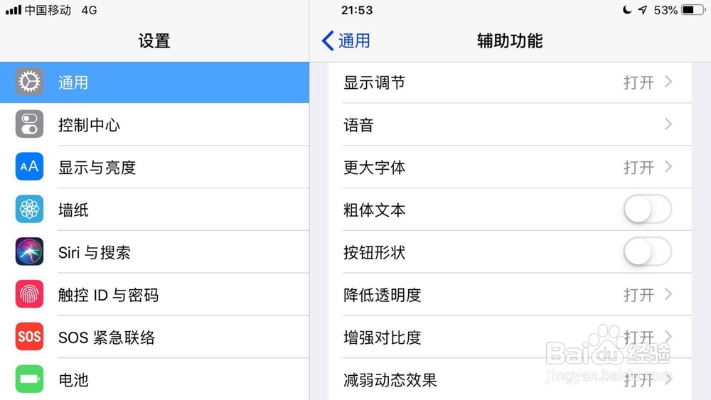The height and width of the screenshot is (400, 711).
Task: Tap the battery indicator in status bar
Action: point(693,10)
